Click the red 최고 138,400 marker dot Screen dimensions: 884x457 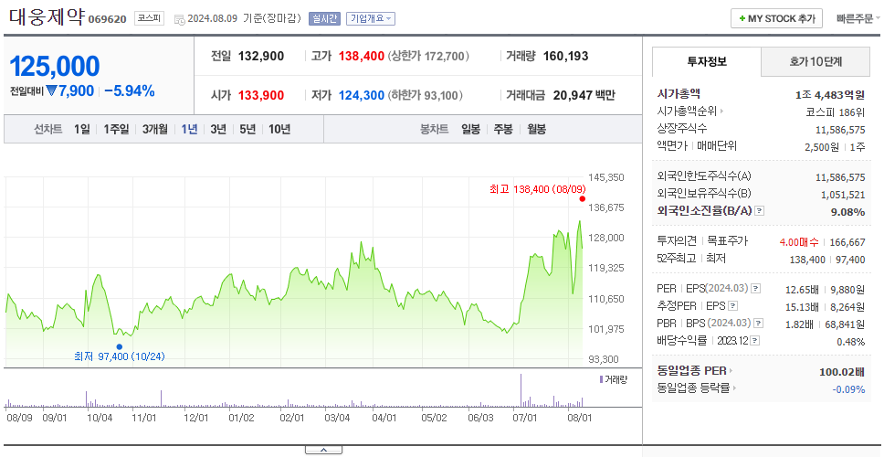[583, 198]
